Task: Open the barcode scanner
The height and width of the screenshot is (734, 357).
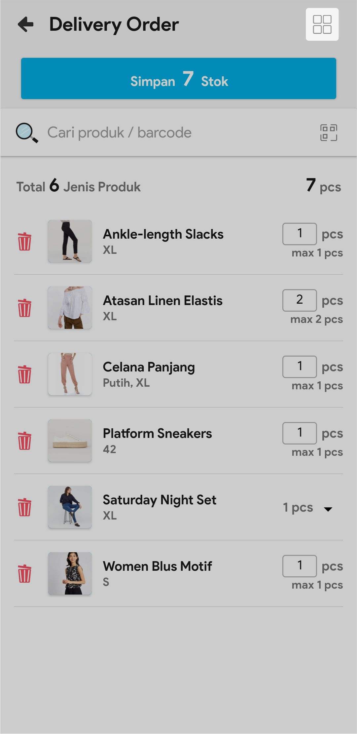Action: coord(329,133)
